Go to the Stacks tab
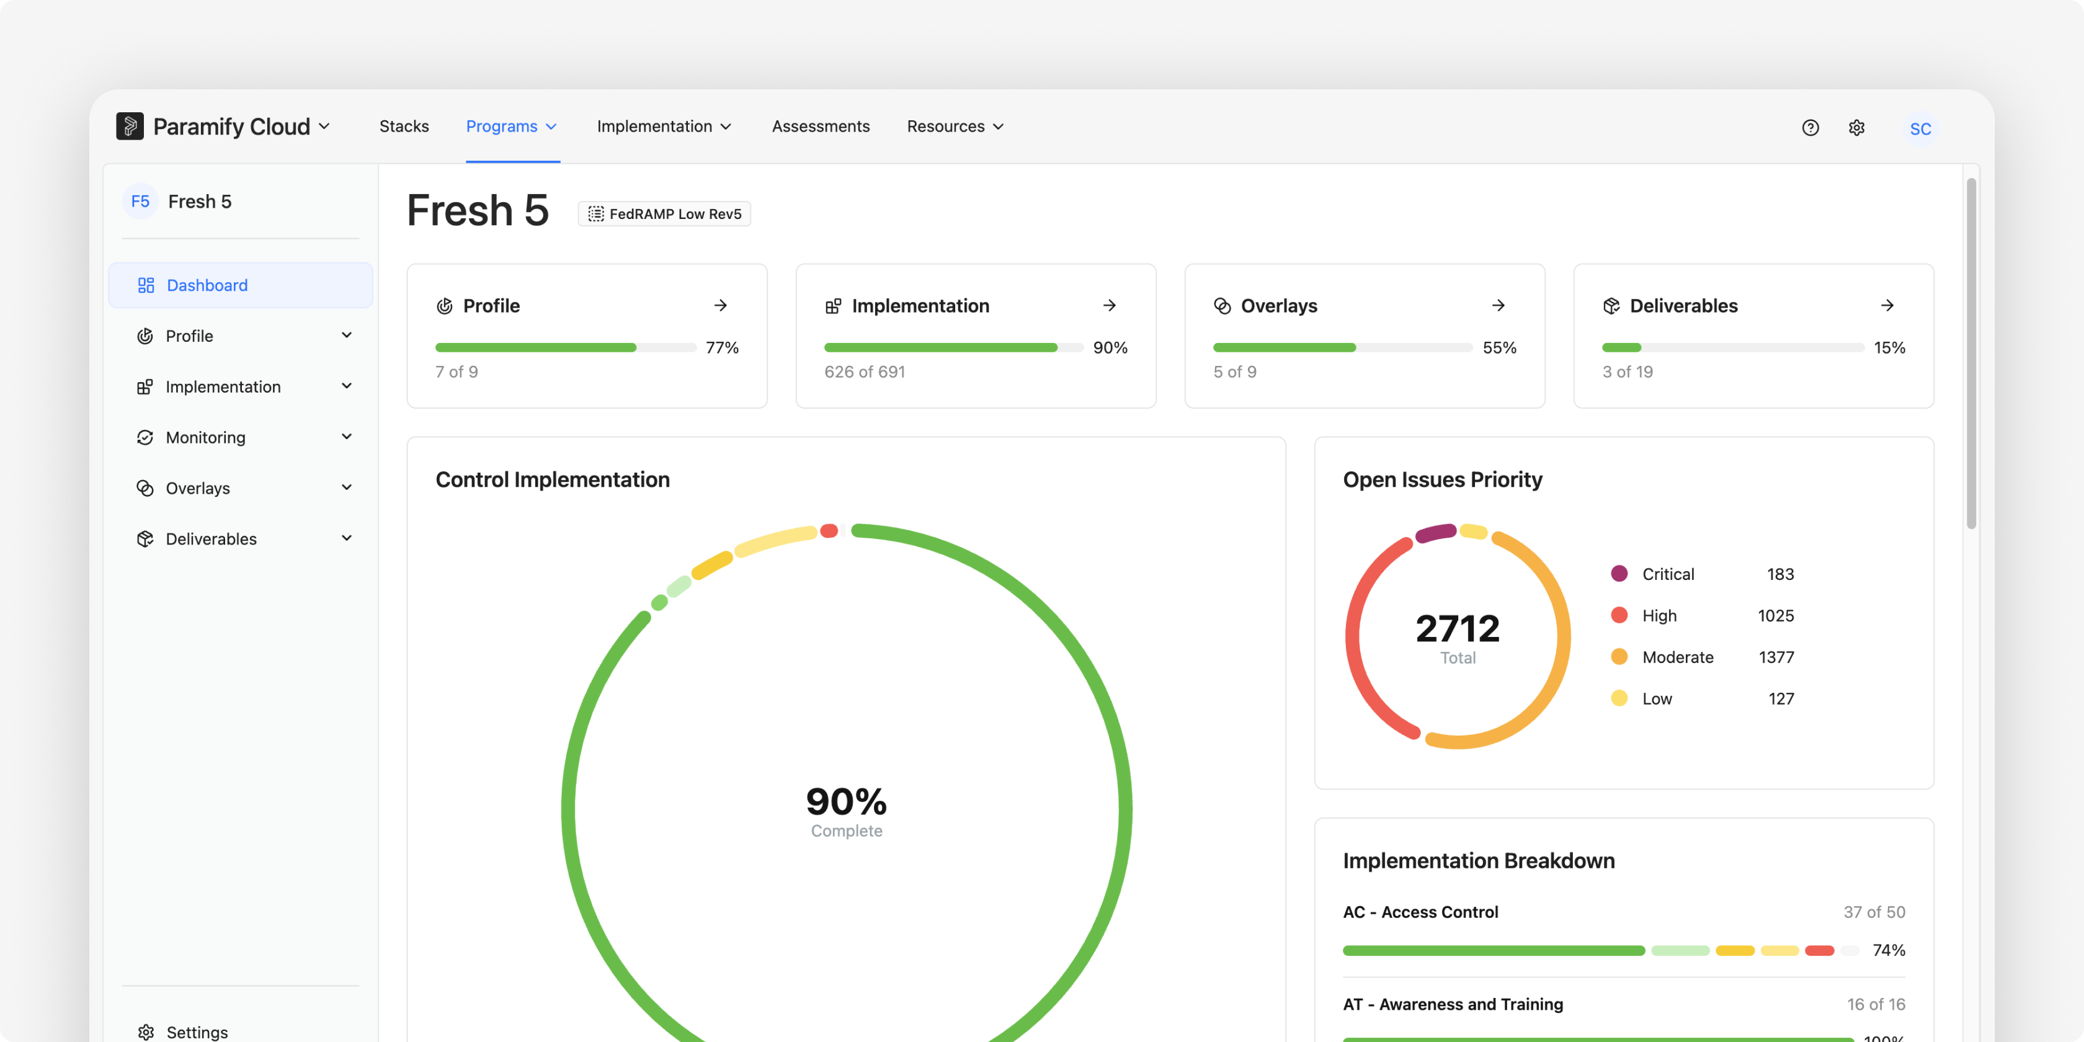The height and width of the screenshot is (1042, 2084). click(404, 126)
